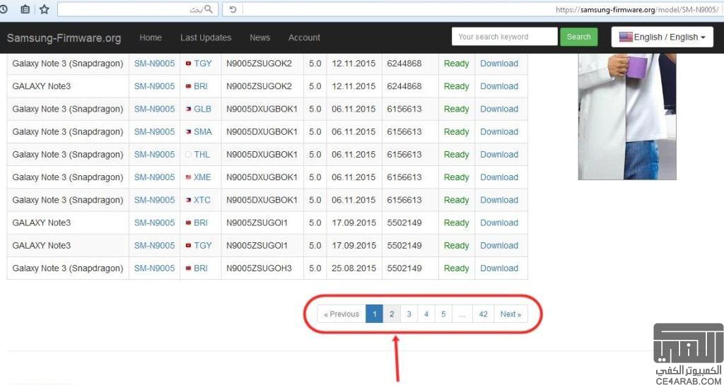Expand the English / English language dropdown

pyautogui.click(x=662, y=37)
